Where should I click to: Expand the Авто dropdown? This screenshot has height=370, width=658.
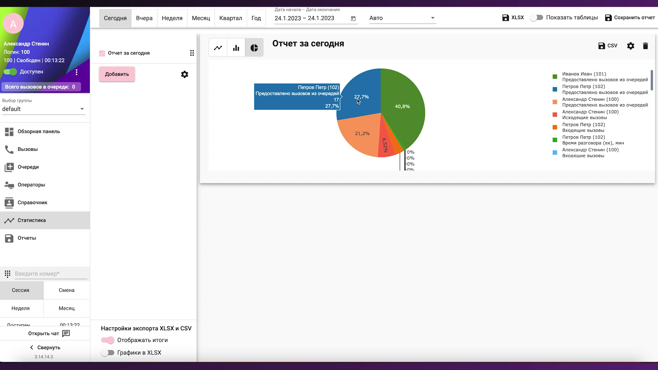point(402,18)
